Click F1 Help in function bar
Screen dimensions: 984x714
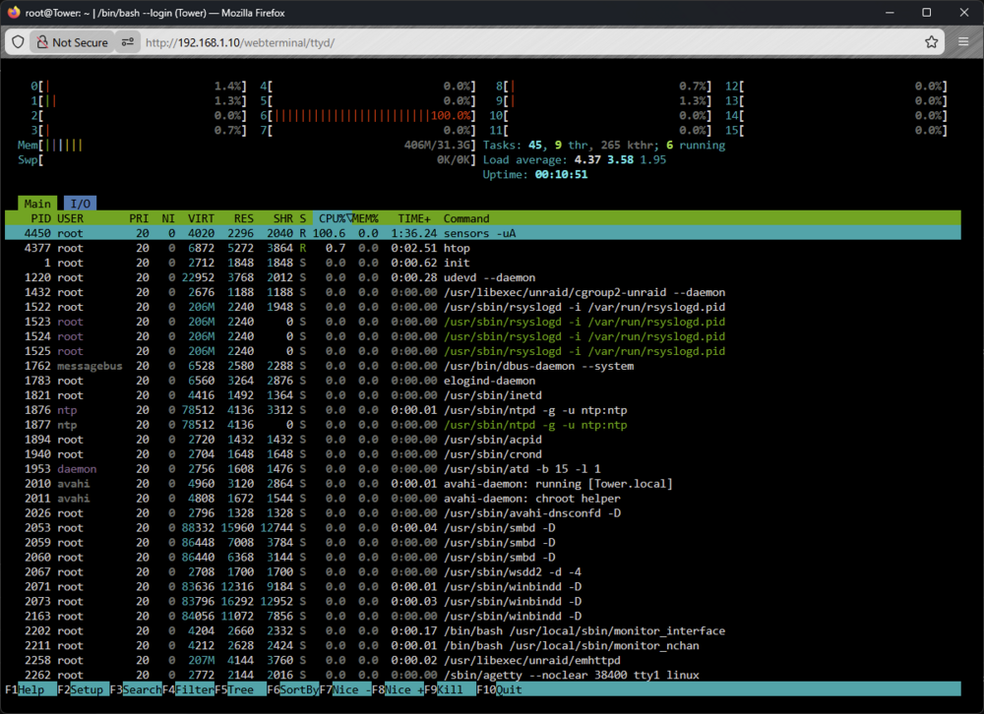(x=26, y=689)
